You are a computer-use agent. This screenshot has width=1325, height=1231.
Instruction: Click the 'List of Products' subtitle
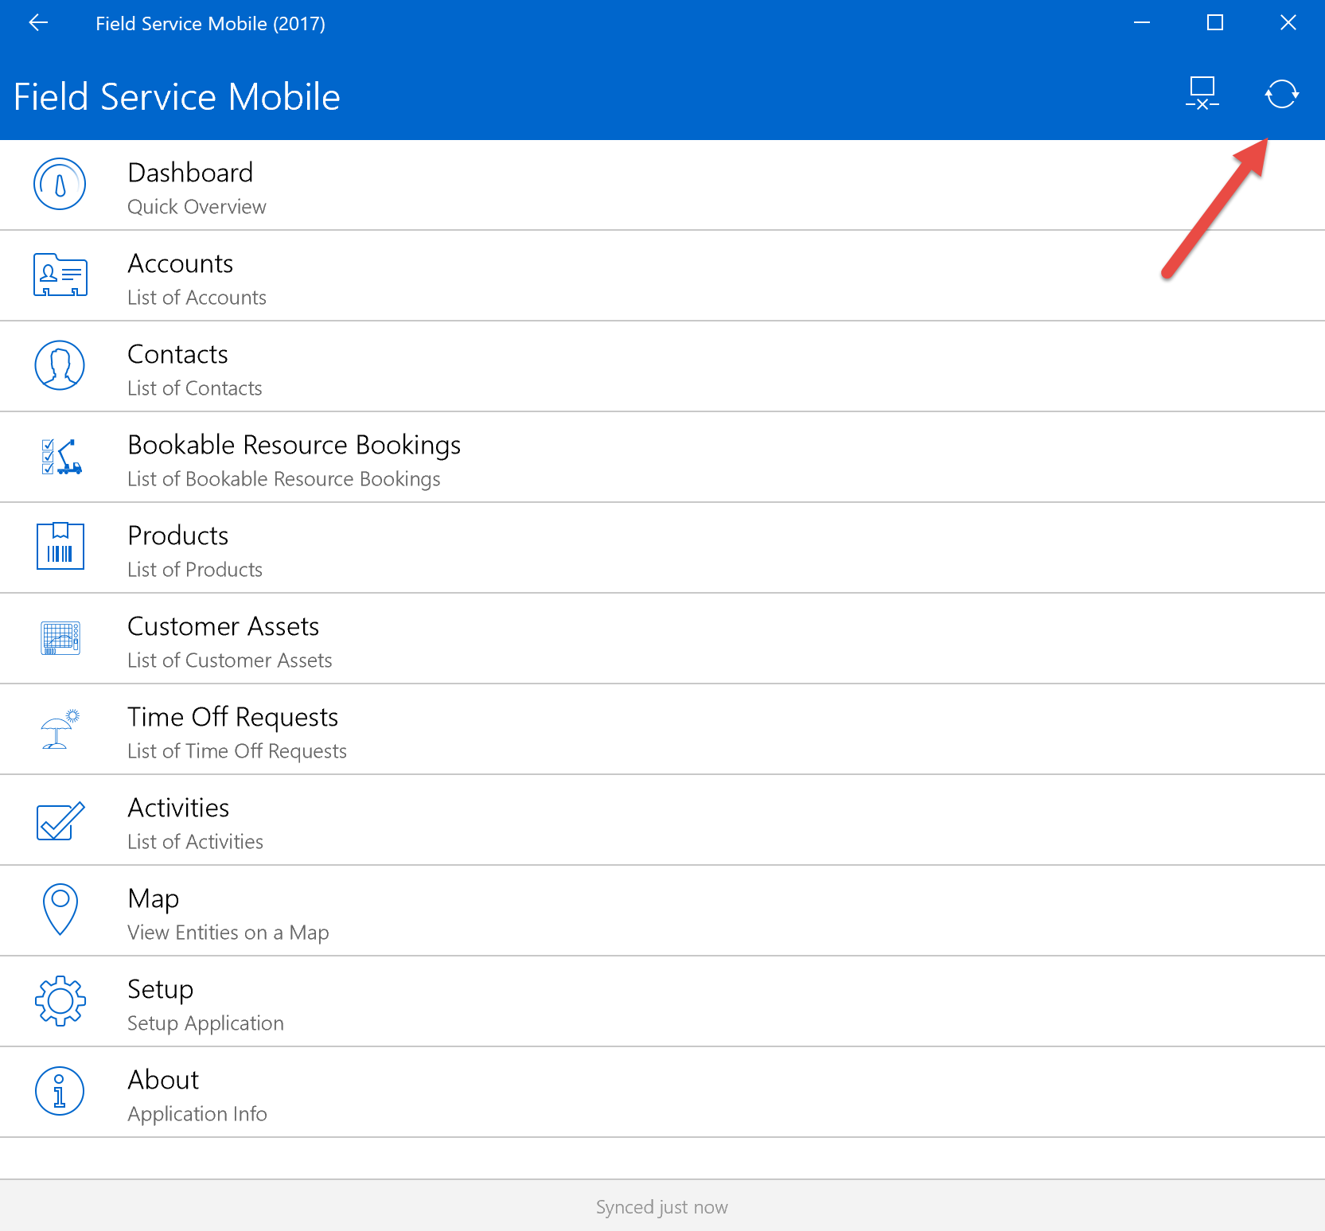click(194, 570)
